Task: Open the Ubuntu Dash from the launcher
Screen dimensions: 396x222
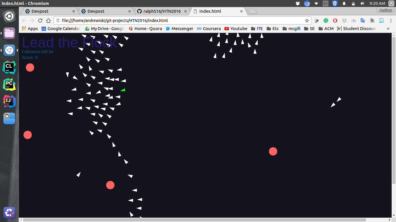Action: pos(9,16)
